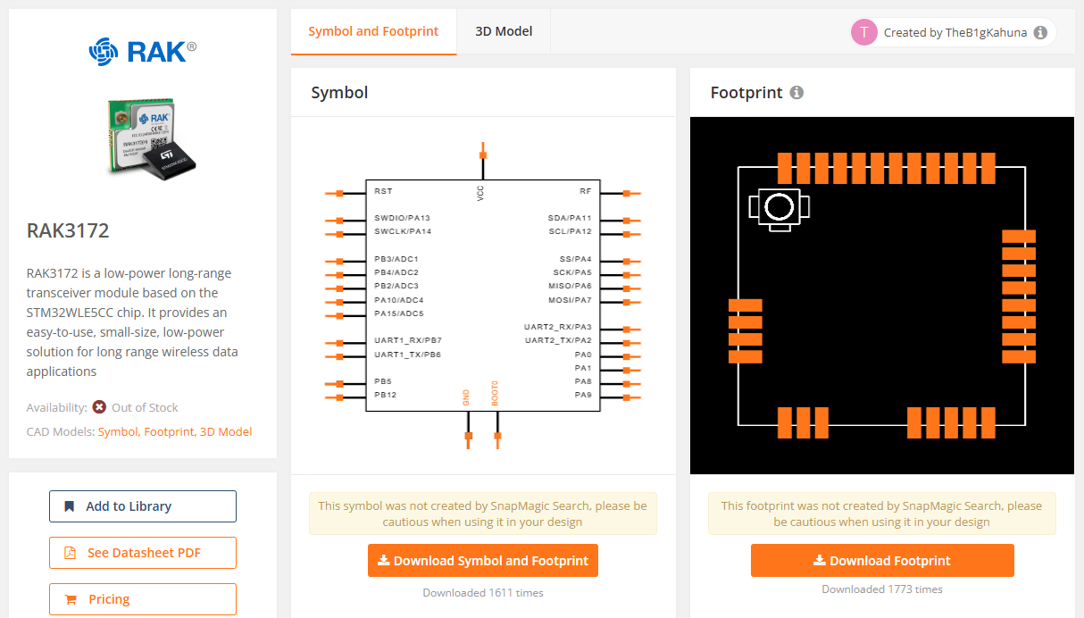Click the SDA/PA11 pin label

point(570,218)
